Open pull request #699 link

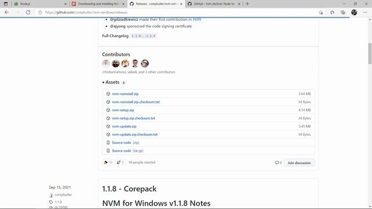click(196, 19)
